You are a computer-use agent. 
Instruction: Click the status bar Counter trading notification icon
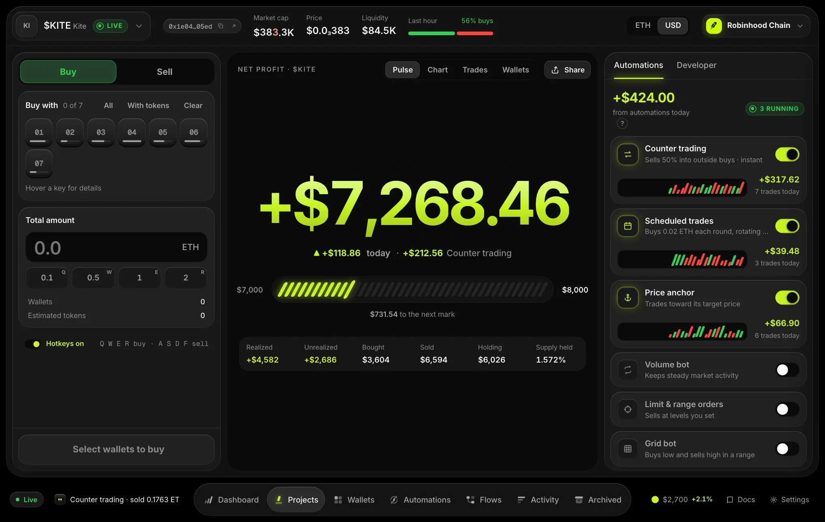pos(60,499)
